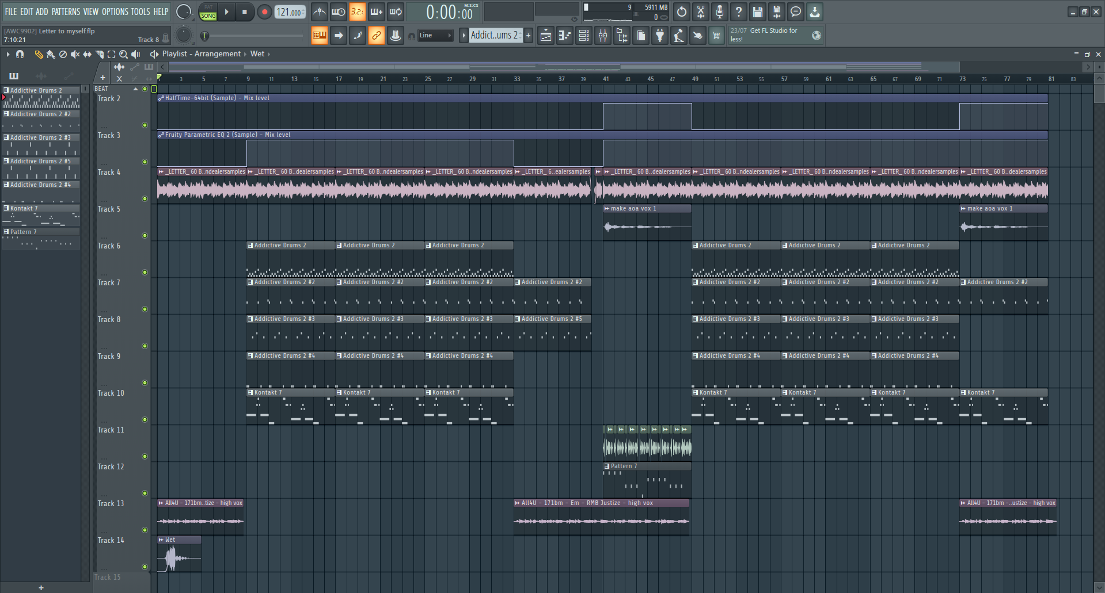Toggle the Playlist magnet snap icon
Viewport: 1105px width, 593px height.
[20, 54]
